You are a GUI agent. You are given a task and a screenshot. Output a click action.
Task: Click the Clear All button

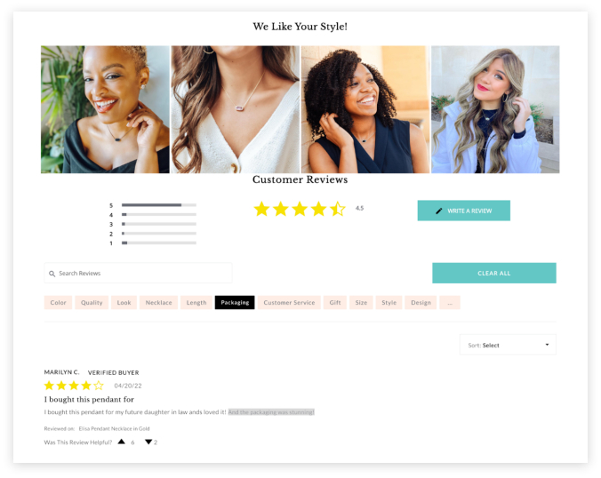(x=494, y=273)
